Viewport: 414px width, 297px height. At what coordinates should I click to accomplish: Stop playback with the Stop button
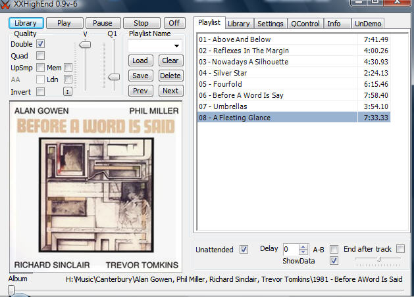pyautogui.click(x=142, y=23)
